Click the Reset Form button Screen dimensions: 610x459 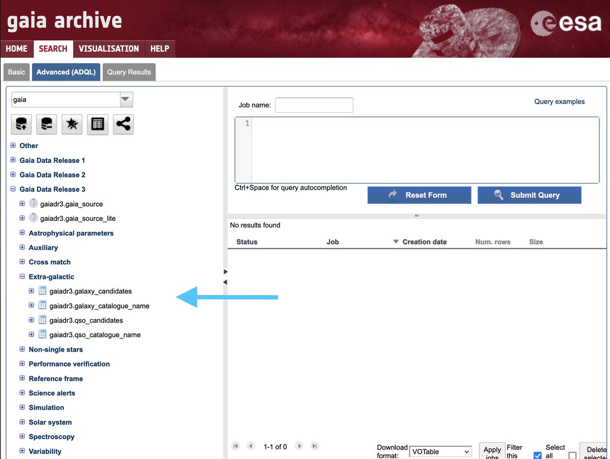(x=419, y=195)
